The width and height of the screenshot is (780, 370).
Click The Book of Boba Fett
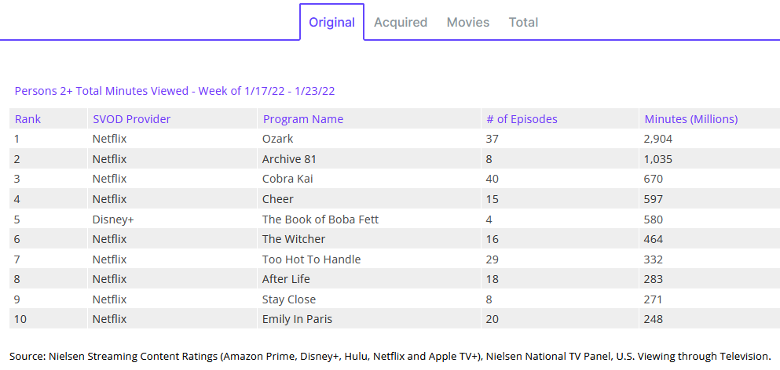tap(320, 219)
